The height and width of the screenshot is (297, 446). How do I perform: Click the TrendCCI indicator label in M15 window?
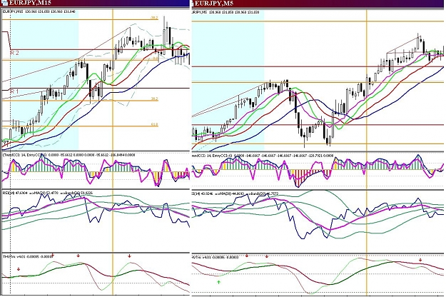click(69, 155)
